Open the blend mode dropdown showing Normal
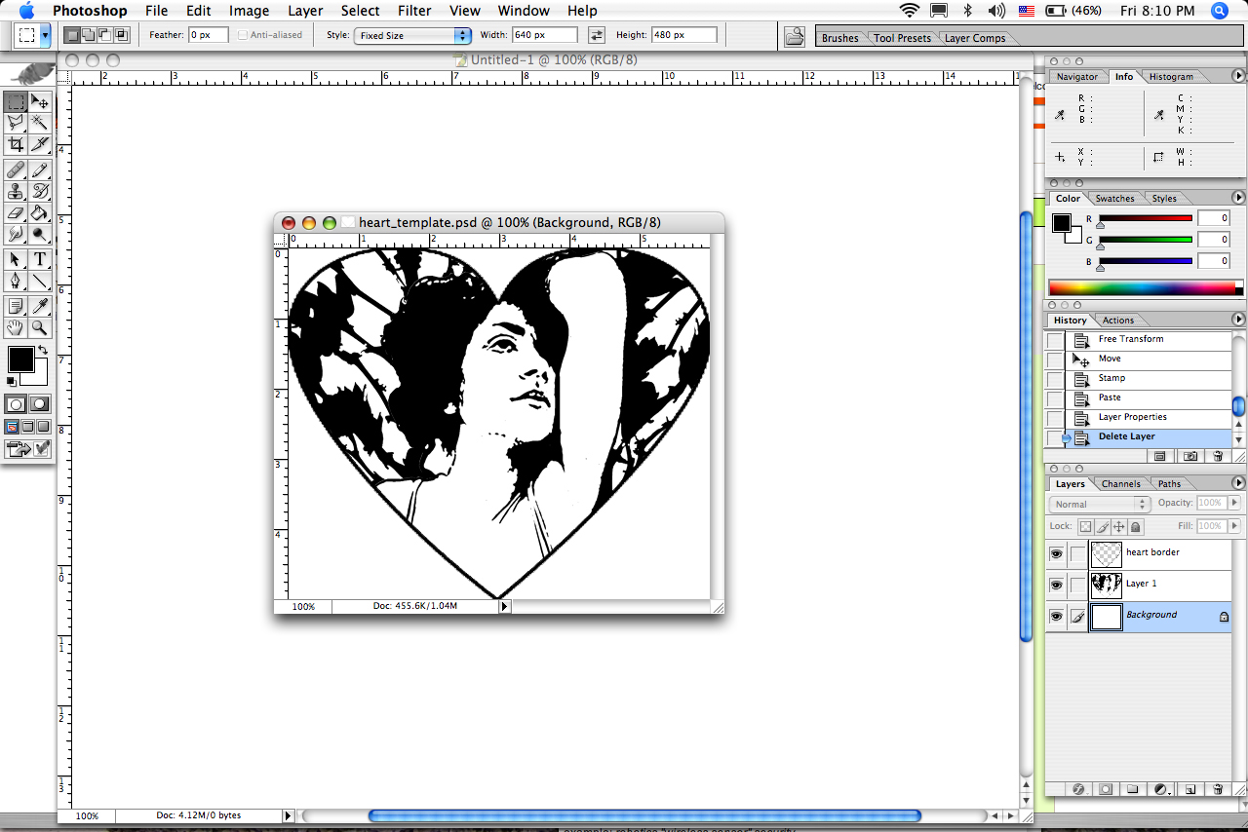The image size is (1248, 832). click(x=1100, y=504)
